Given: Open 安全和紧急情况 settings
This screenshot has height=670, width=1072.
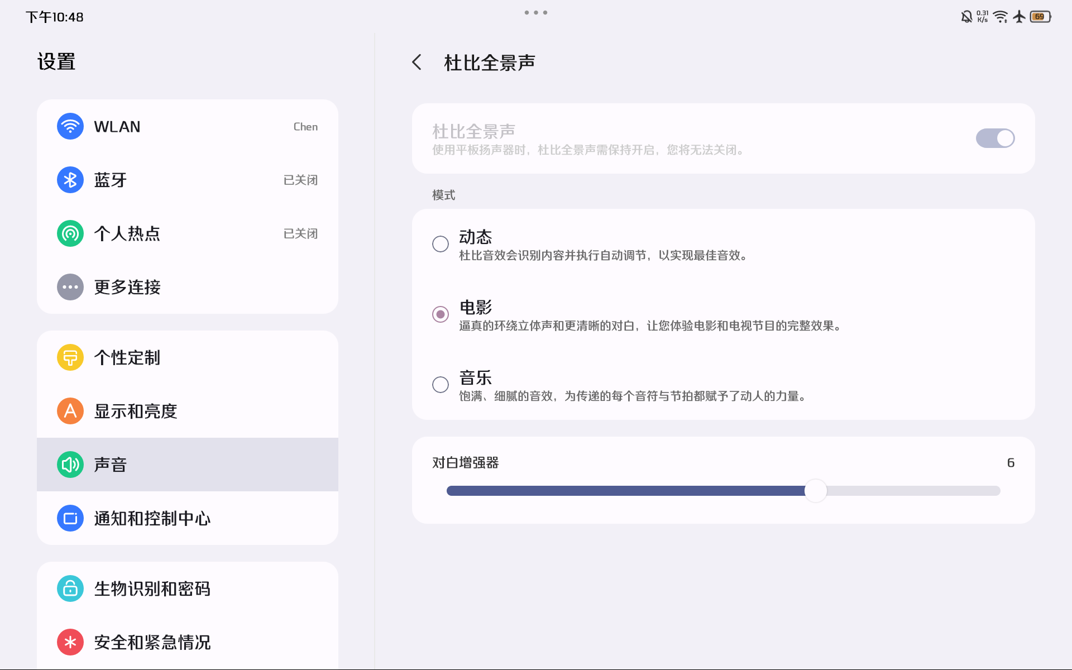Looking at the screenshot, I should click(x=188, y=642).
